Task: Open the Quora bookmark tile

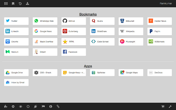Action: 102,21
